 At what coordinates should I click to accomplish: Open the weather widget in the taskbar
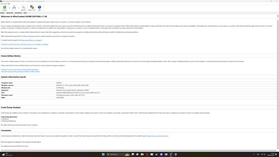[7, 154]
